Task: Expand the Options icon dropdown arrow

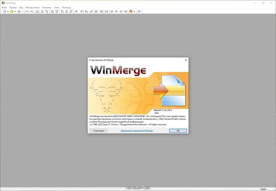Action: coord(135,11)
